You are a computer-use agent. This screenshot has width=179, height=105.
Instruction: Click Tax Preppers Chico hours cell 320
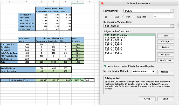coord(66,59)
